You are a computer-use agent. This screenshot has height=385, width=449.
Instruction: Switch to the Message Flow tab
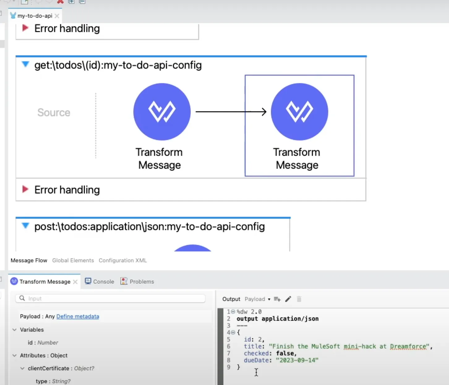(29, 260)
